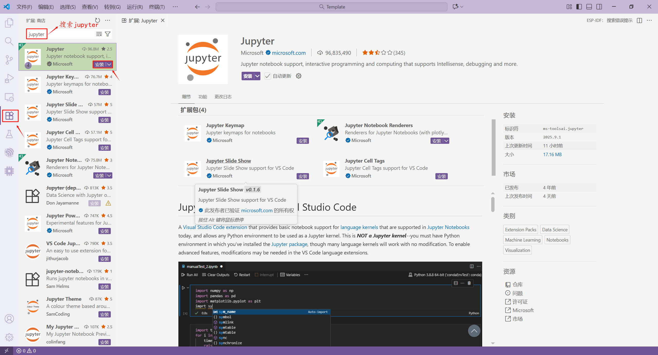658x355 pixels.
Task: Click the filter extensions funnel icon
Action: [108, 34]
